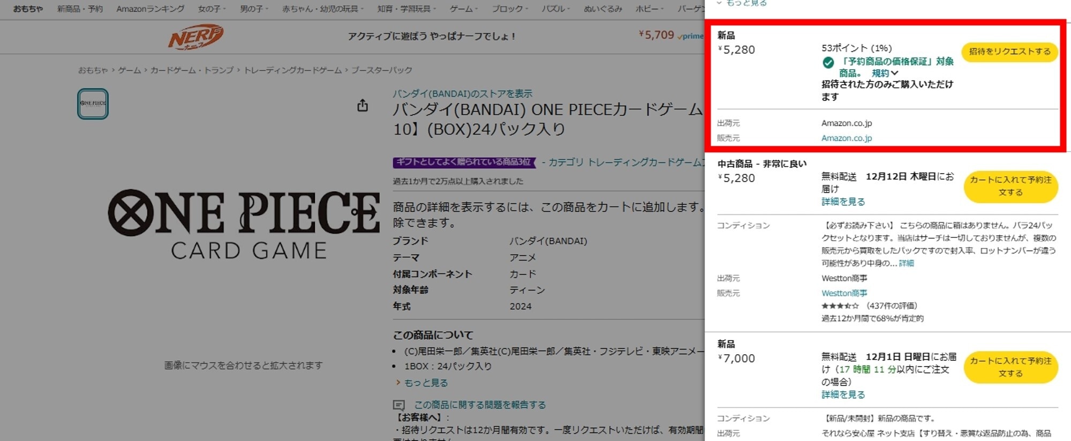Open ぬいぐるみ navigation item
The image size is (1071, 441).
click(x=603, y=9)
